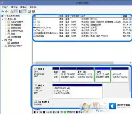Screen dimensions: 132x114
Task: Open the 查看(V) menu
Action: pos(24,7)
